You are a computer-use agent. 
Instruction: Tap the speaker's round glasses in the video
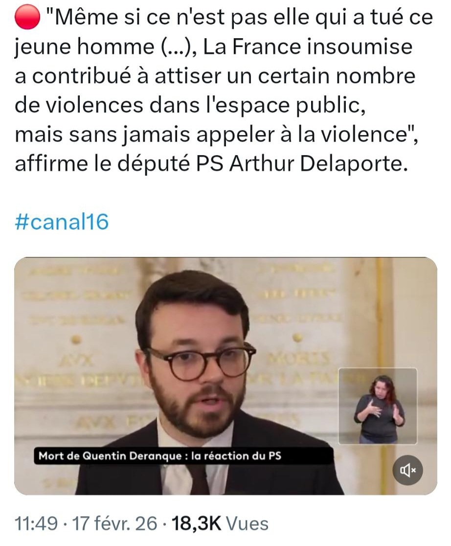click(x=200, y=363)
